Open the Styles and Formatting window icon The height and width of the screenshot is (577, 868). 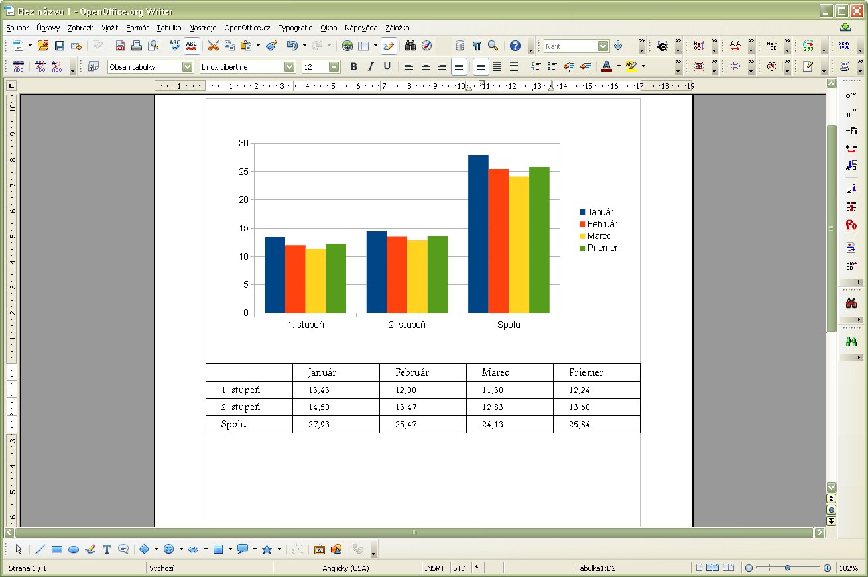tap(93, 66)
